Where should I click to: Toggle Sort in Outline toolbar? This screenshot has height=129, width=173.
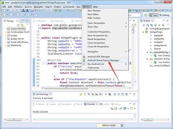(x=148, y=25)
